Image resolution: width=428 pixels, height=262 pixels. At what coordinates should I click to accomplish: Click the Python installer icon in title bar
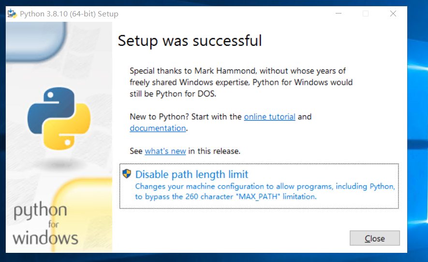(12, 14)
